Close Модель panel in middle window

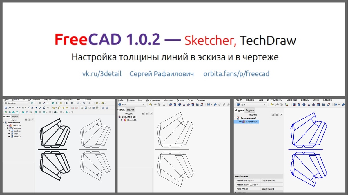151,114
